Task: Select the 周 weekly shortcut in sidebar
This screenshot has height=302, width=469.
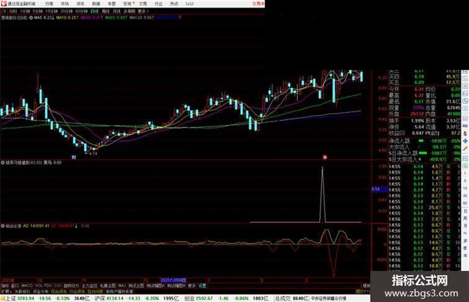Action: click(465, 218)
